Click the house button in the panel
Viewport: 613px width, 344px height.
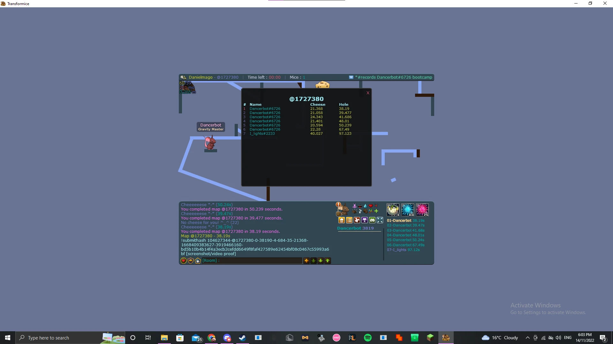coord(342,220)
